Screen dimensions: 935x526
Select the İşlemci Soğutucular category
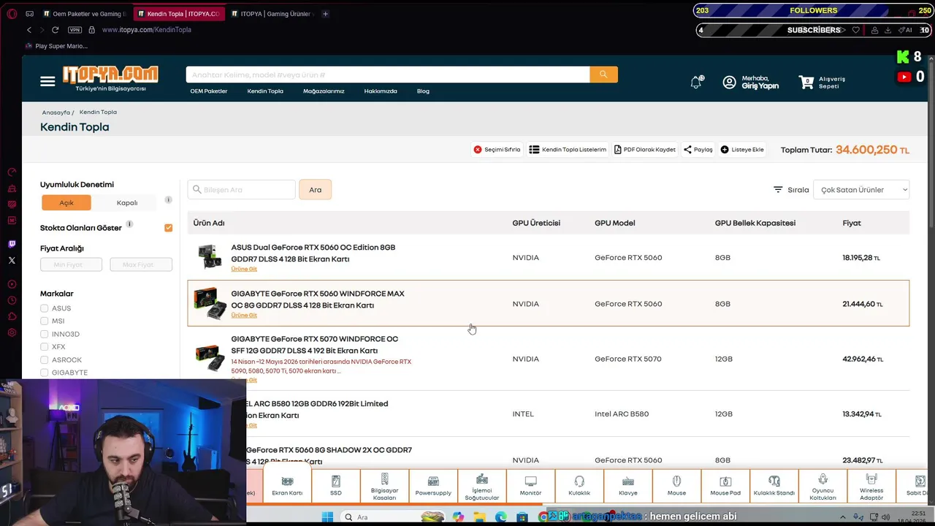(x=482, y=486)
